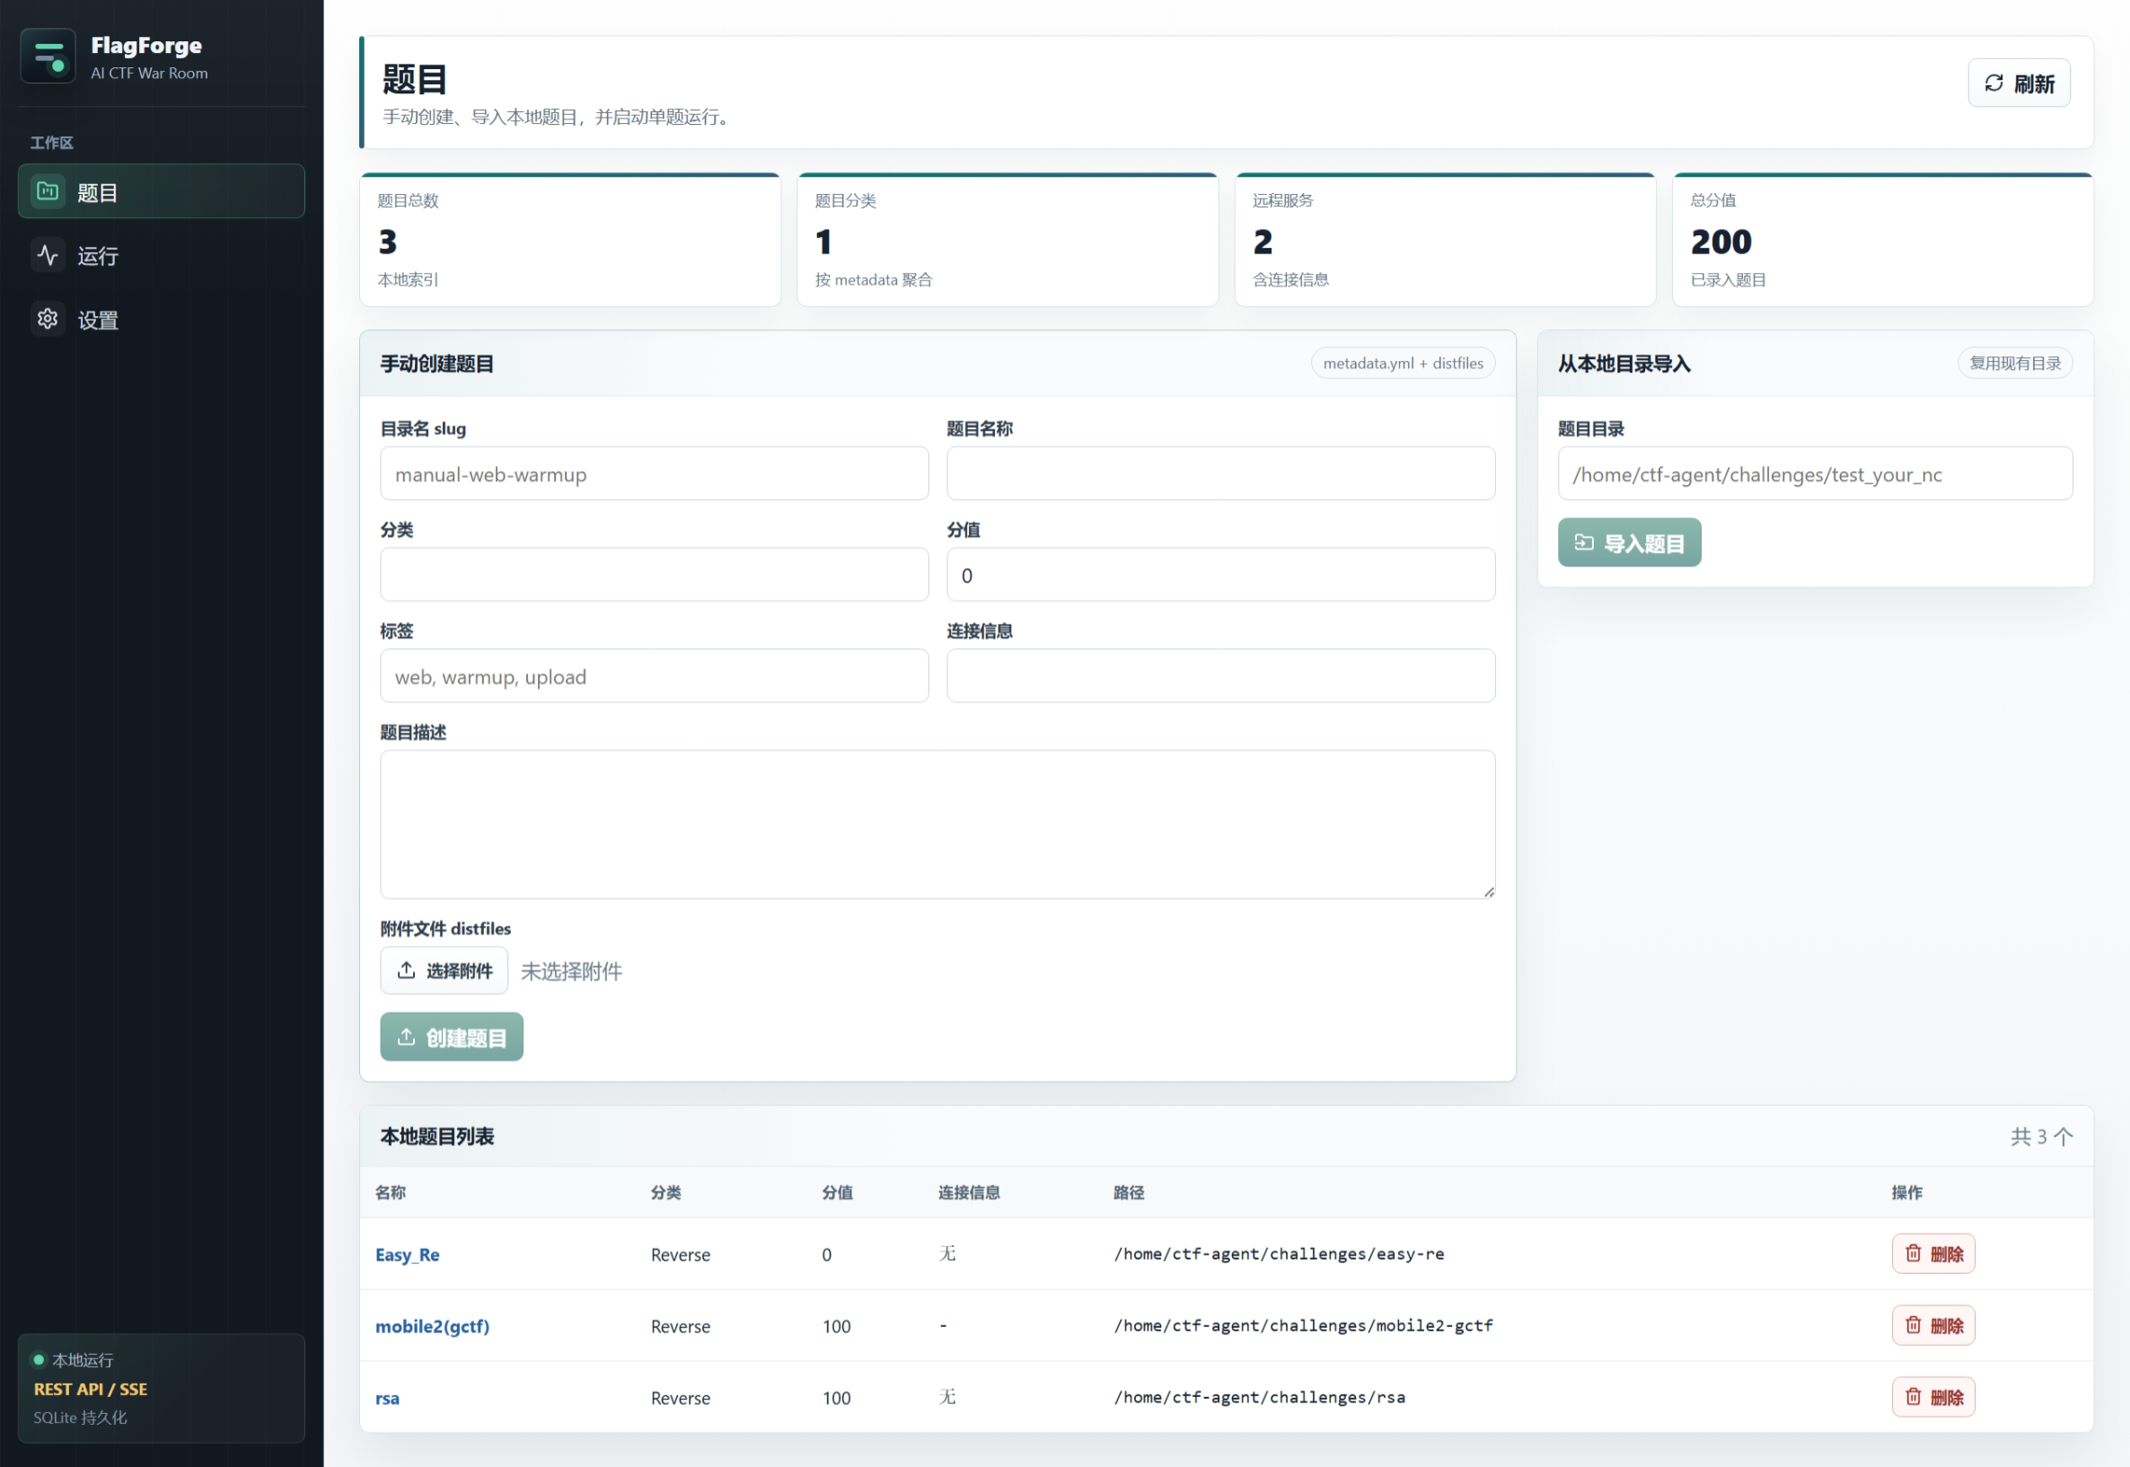Click the gear icon beside 设置
This screenshot has height=1467, width=2130.
[x=48, y=319]
